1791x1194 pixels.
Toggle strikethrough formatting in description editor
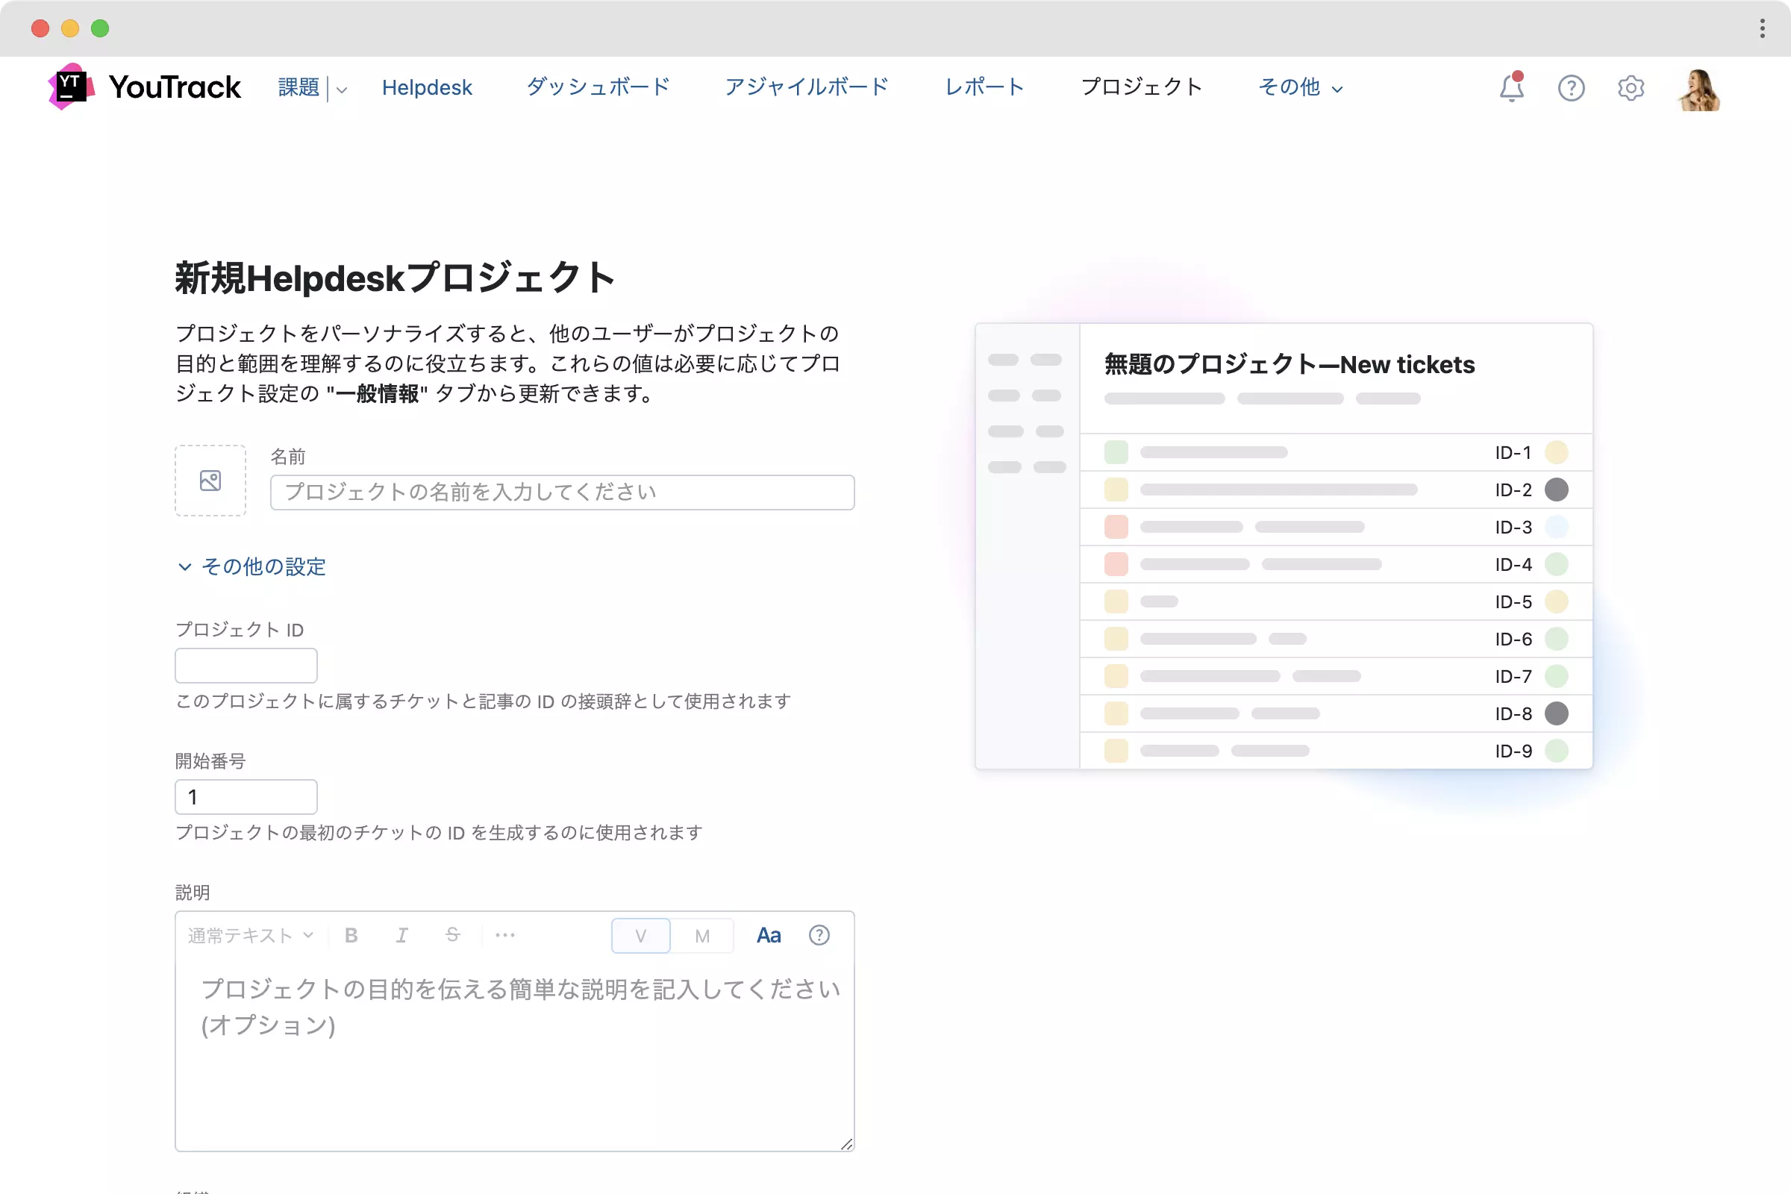pos(452,935)
